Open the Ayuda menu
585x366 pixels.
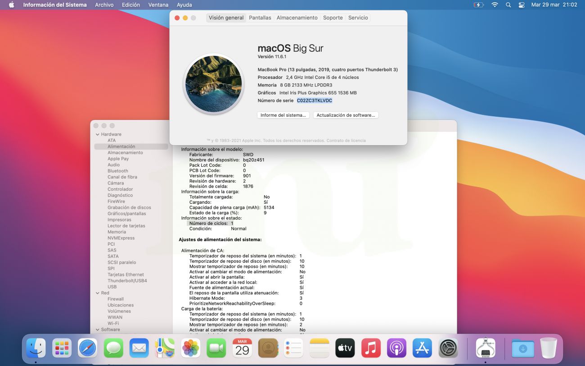(184, 5)
